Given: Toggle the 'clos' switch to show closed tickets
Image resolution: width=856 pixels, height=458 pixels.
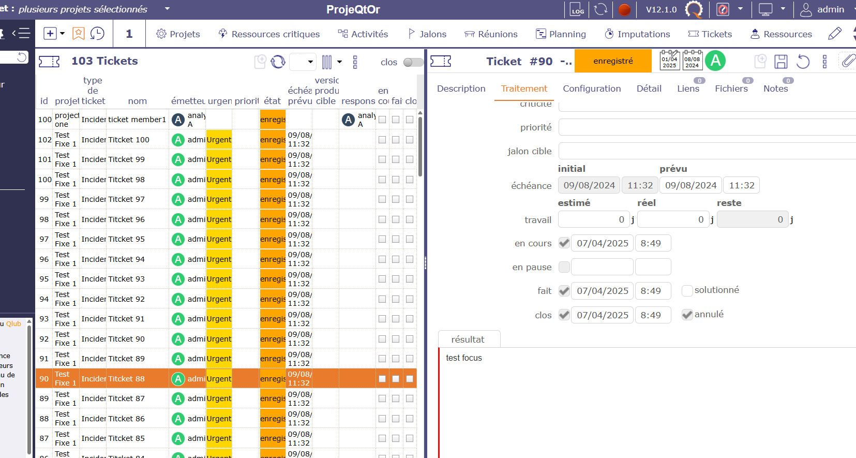Looking at the screenshot, I should [413, 62].
